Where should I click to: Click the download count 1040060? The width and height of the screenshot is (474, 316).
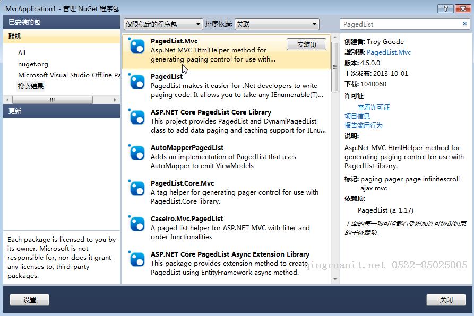point(373,84)
